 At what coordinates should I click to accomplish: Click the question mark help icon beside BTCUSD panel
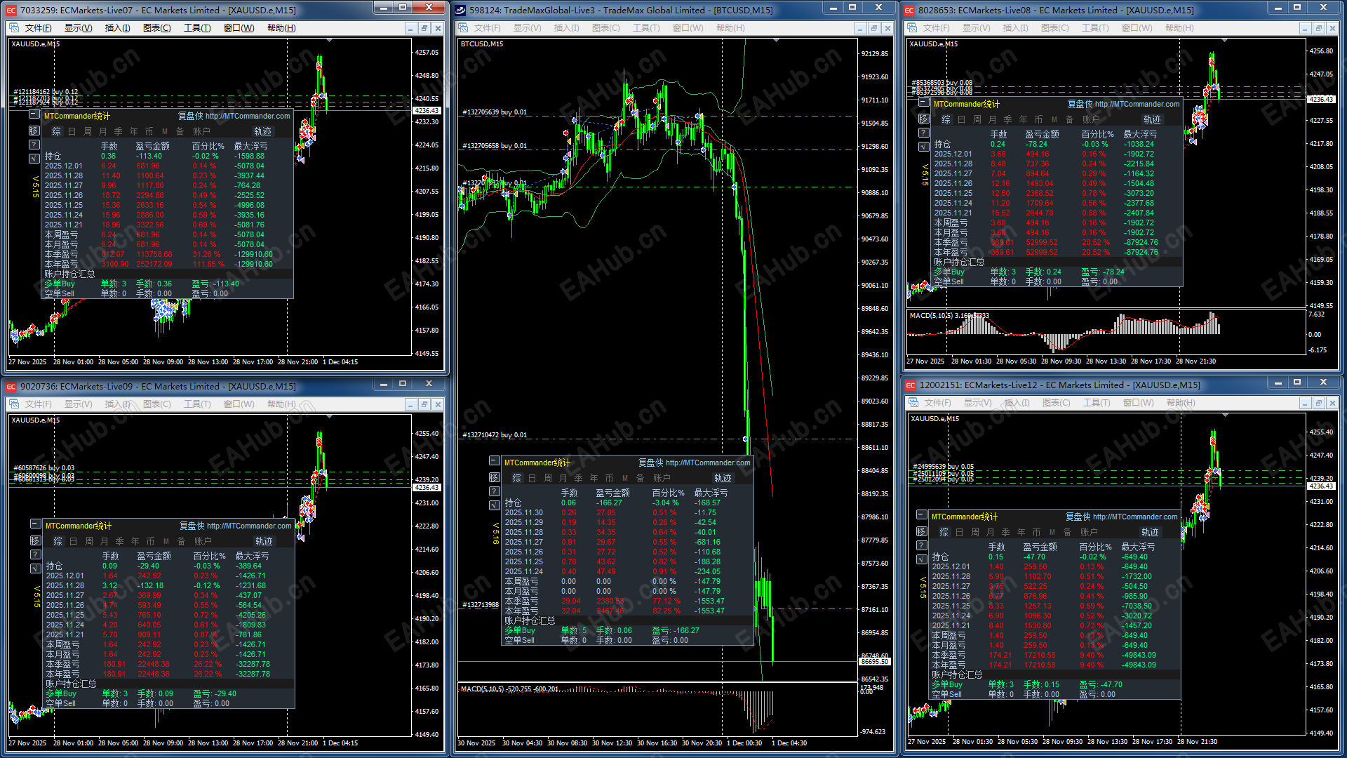494,491
